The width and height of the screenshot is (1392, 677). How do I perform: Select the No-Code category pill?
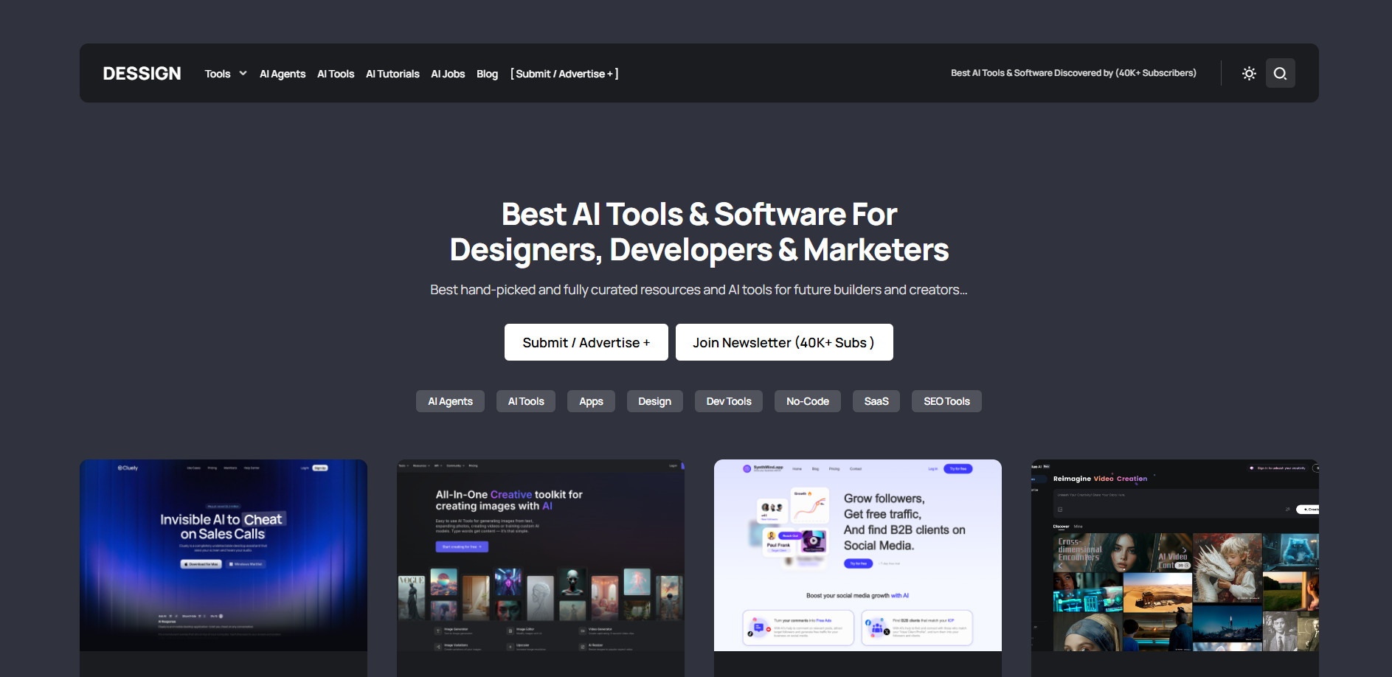click(807, 400)
